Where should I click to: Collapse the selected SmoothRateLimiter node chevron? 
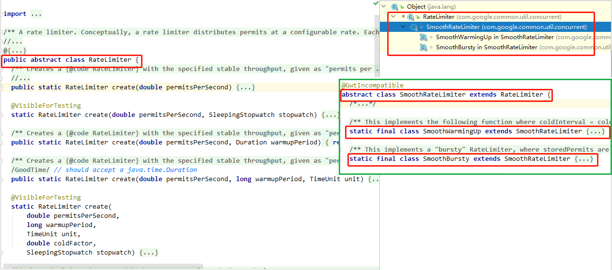click(403, 27)
